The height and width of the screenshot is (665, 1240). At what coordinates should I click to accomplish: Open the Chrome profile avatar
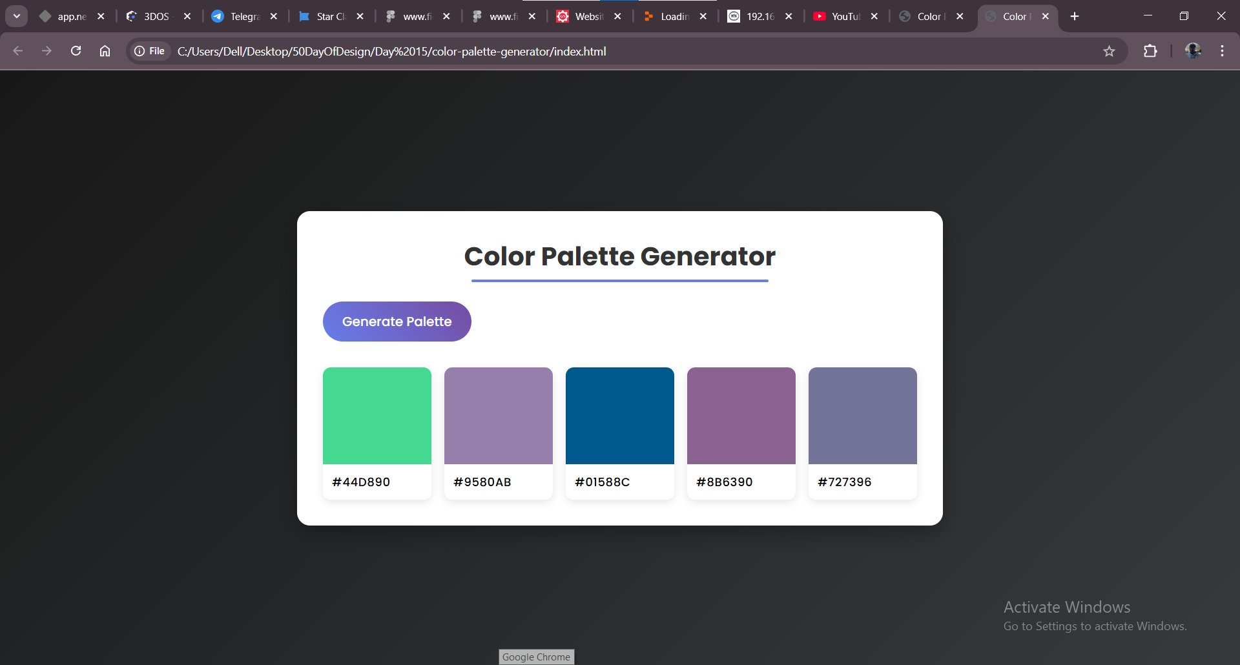[x=1192, y=51]
